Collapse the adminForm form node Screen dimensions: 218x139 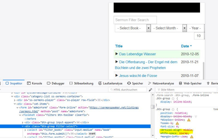pyautogui.click(x=17, y=108)
